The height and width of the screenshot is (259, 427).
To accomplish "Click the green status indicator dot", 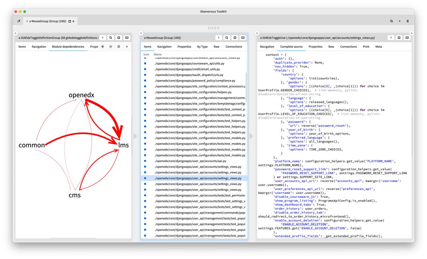I will pyautogui.click(x=400, y=21).
